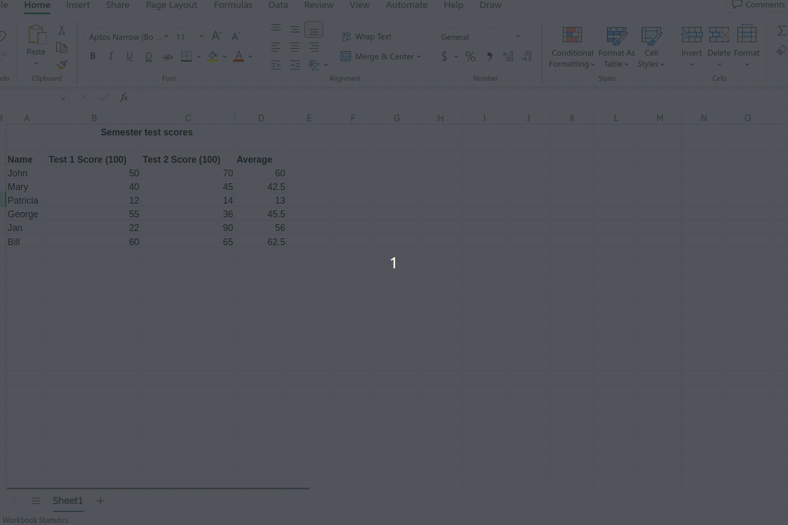The image size is (788, 525).
Task: Click the Cut scissors icon
Action: pos(62,30)
